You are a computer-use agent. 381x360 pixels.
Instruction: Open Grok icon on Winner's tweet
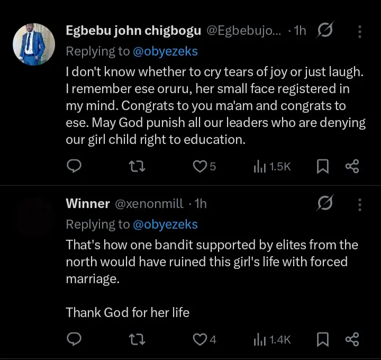[324, 203]
